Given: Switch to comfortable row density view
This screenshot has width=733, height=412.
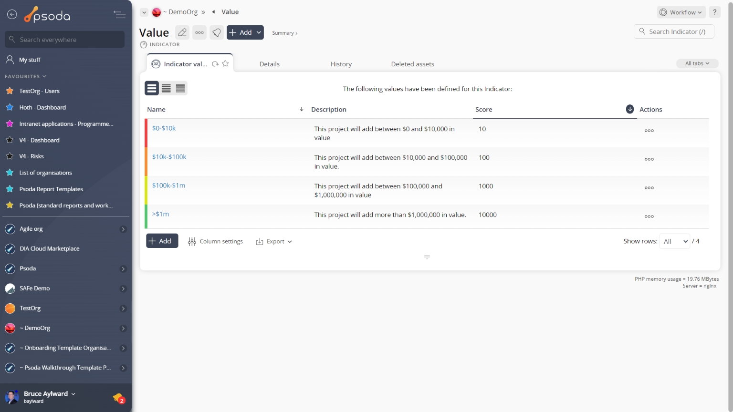Looking at the screenshot, I should tap(152, 88).
